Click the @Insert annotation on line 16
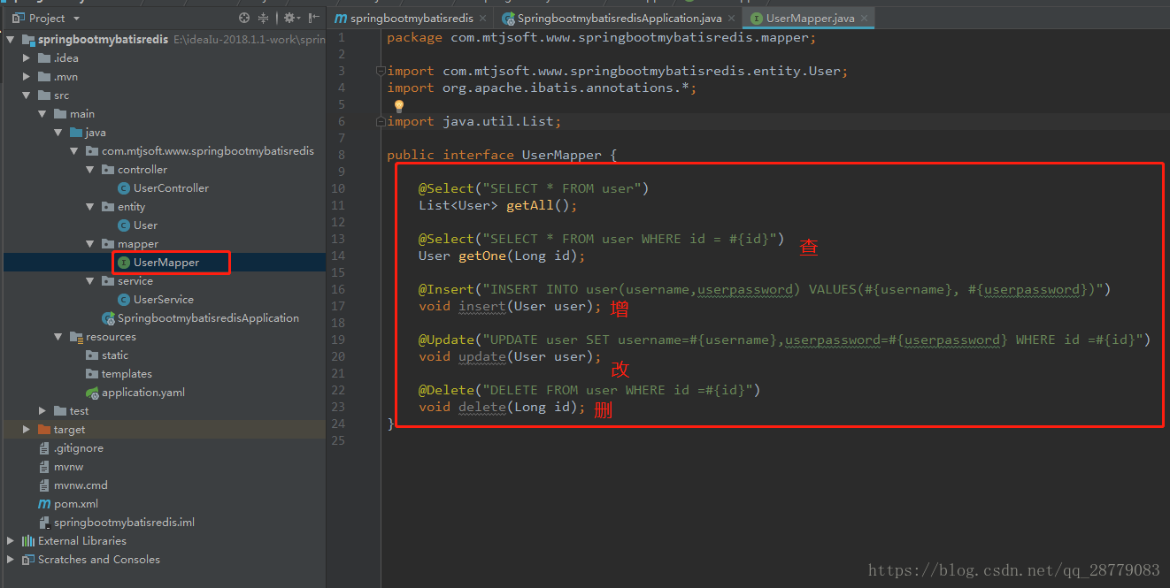The width and height of the screenshot is (1170, 588). [447, 289]
